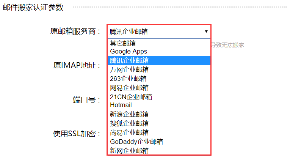
Task: Pick 尚易企业邮箱 from the dropdown
Action: tap(129, 132)
